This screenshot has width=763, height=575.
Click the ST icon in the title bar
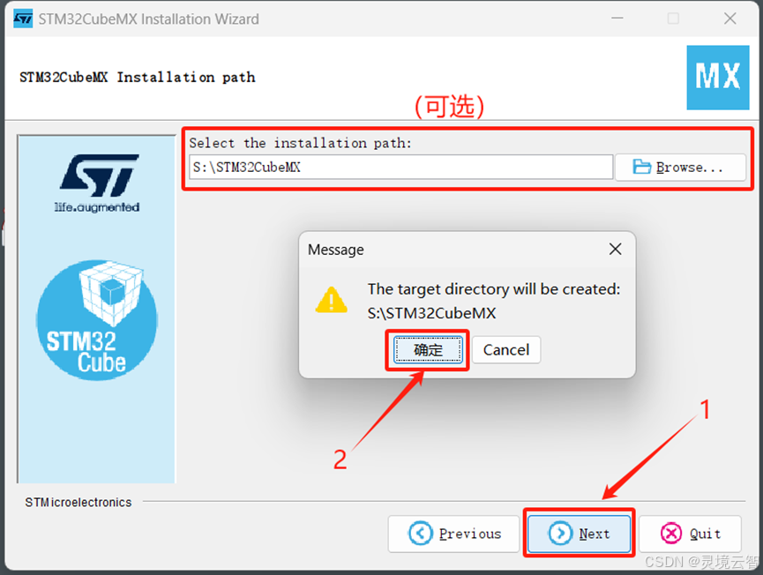23,19
